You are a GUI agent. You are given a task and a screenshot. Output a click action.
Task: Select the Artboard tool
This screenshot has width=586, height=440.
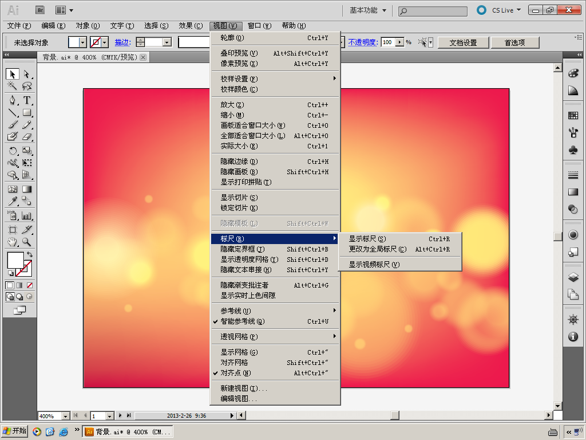13,230
